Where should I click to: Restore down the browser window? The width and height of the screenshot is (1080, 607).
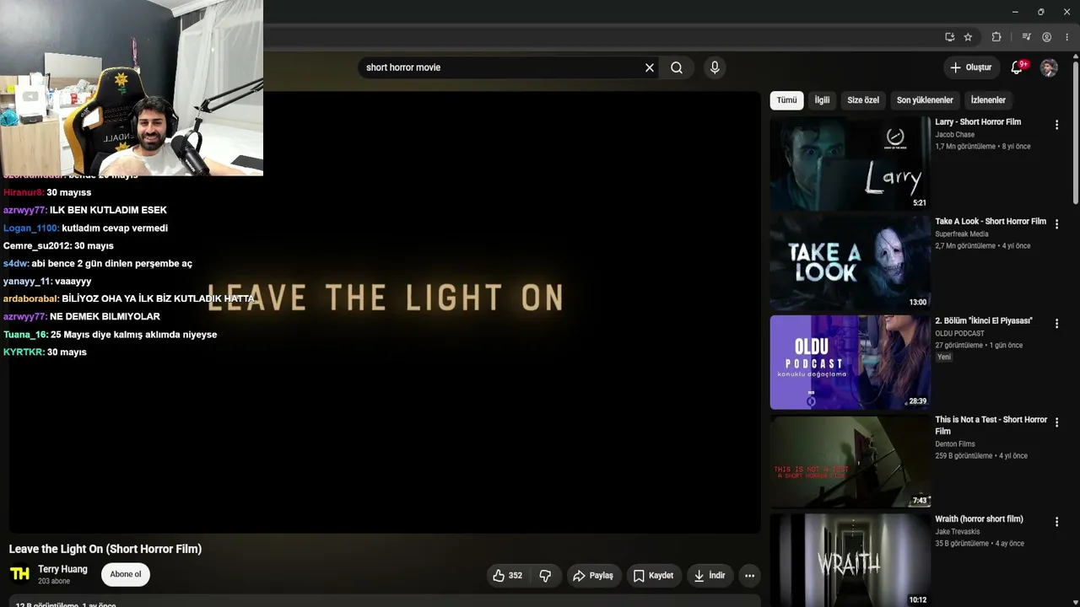1040,12
